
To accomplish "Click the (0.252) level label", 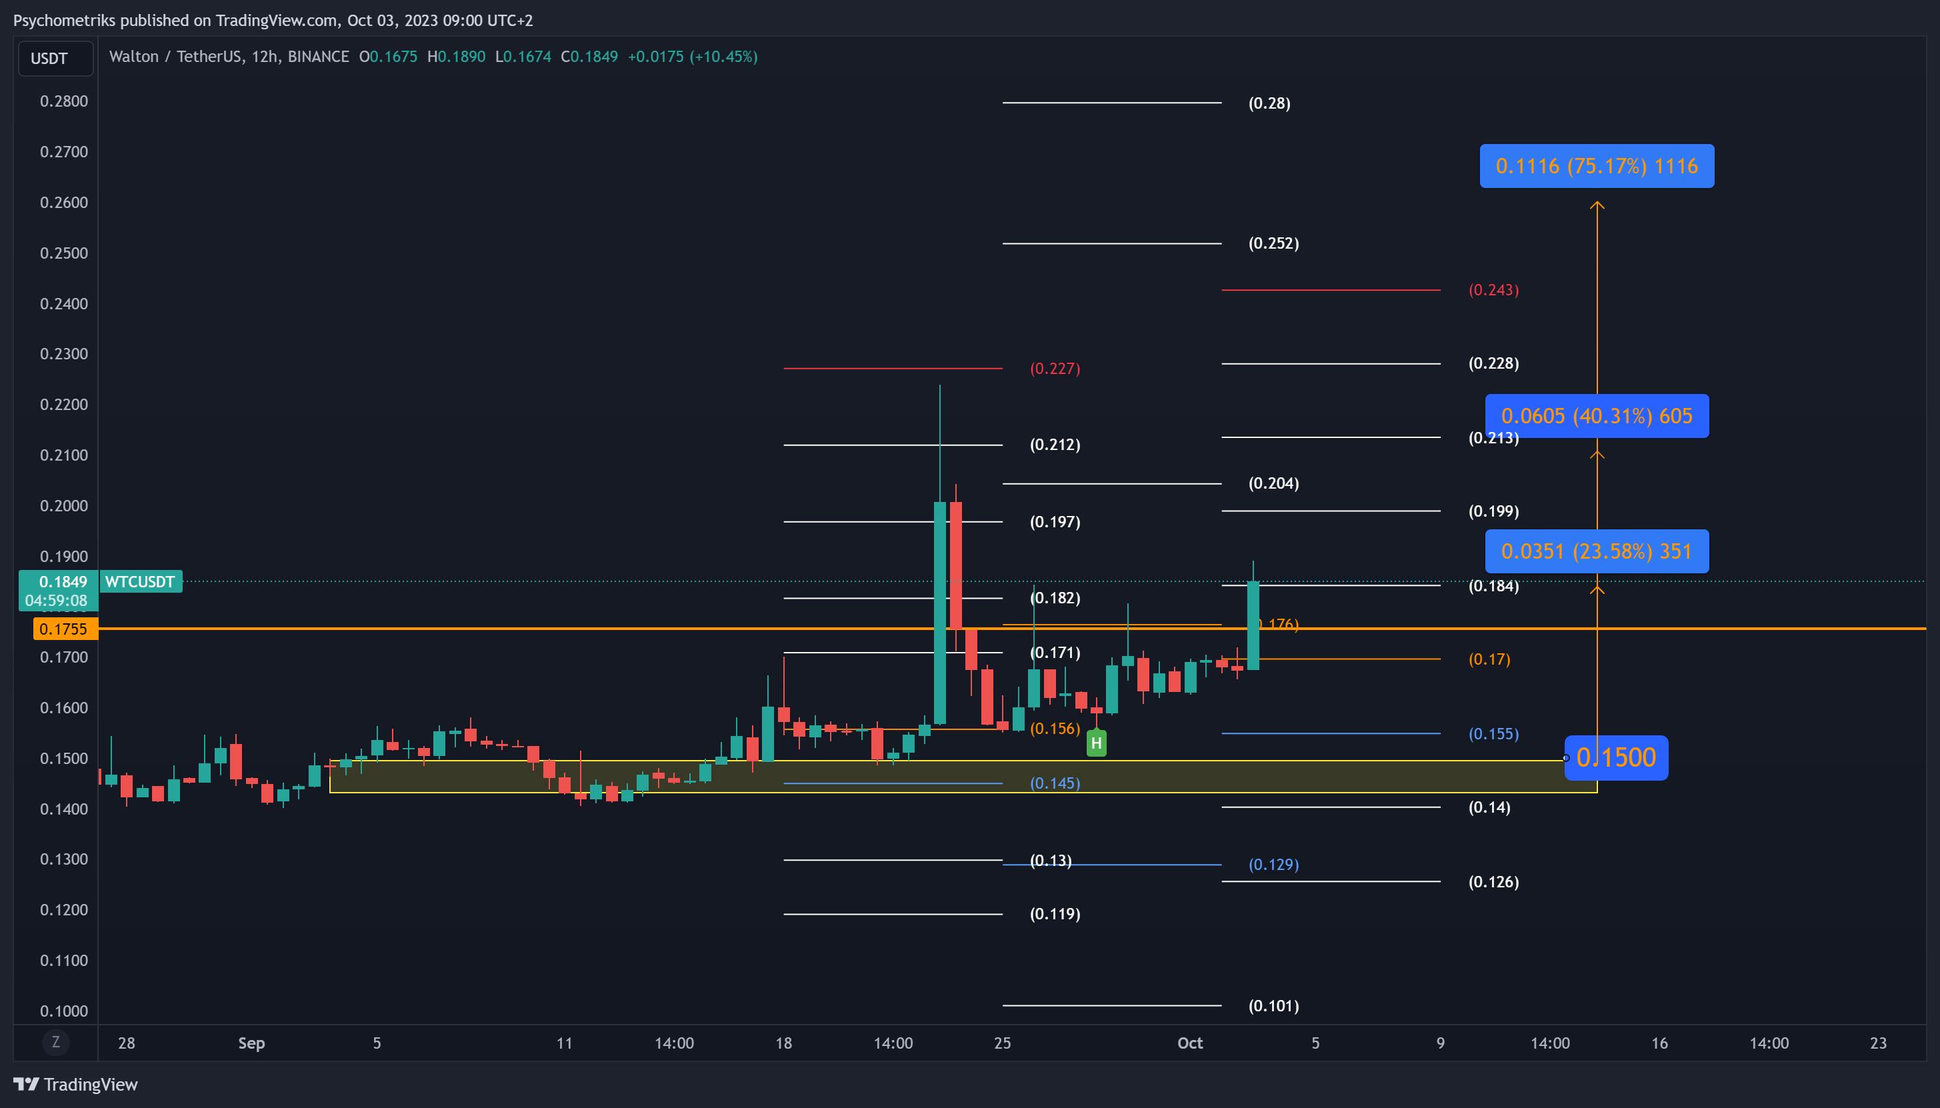I will (x=1273, y=243).
